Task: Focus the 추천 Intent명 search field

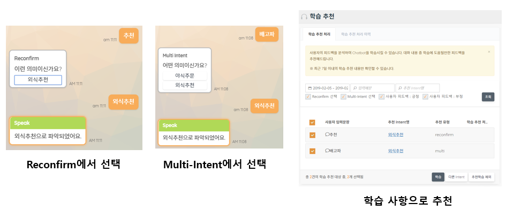Action: (x=418, y=88)
